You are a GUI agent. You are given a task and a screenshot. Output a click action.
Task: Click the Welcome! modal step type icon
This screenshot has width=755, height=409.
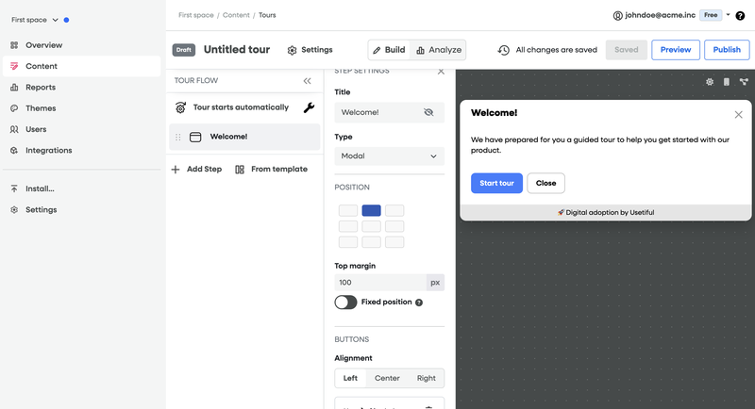[x=195, y=137]
